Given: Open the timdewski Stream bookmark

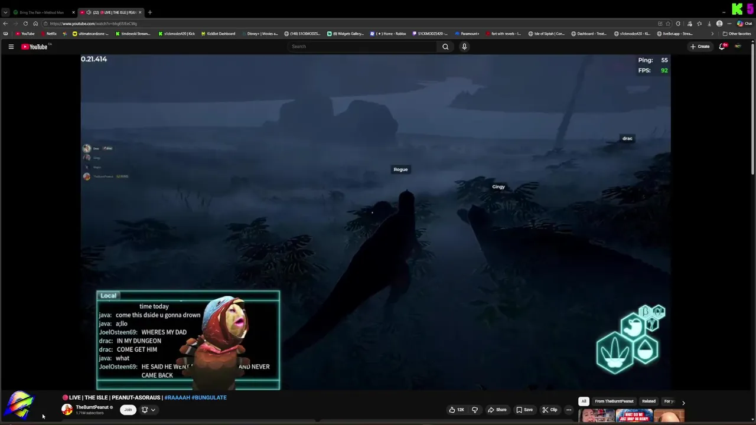Looking at the screenshot, I should tap(133, 34).
